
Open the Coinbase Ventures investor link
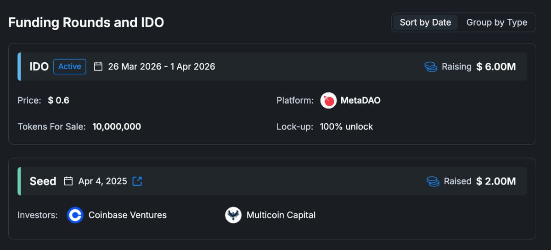127,215
